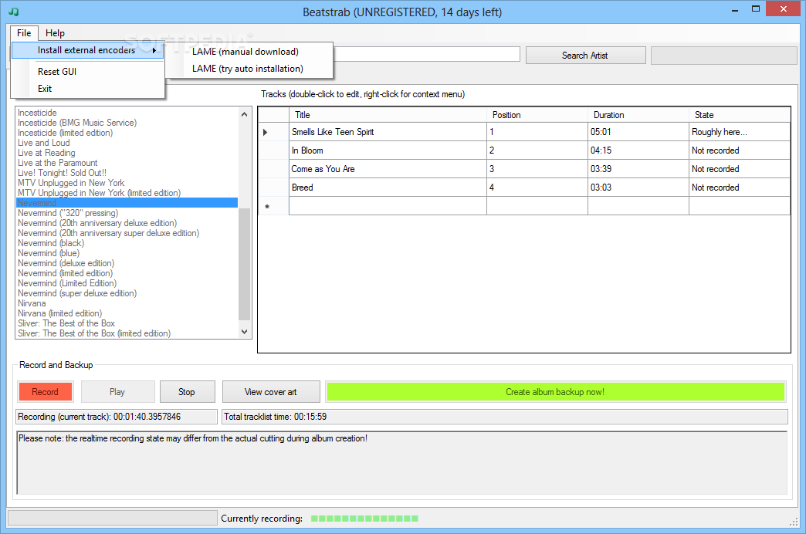
Task: Click Not recorded state for Breed
Action: pyautogui.click(x=739, y=188)
